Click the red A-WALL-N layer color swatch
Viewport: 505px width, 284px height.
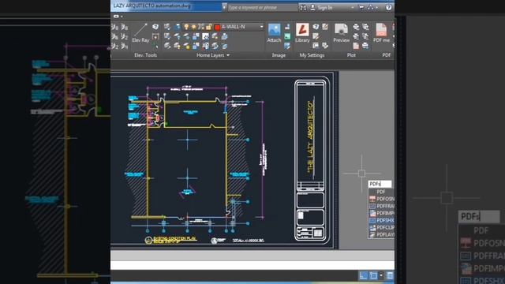[x=217, y=27]
